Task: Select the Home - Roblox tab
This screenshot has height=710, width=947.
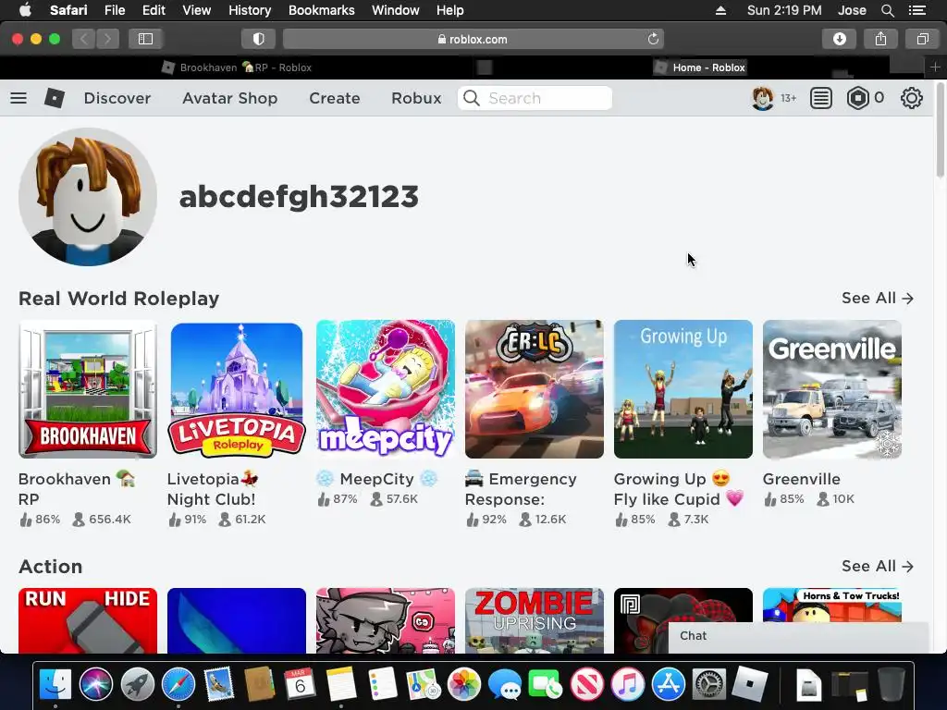Action: pyautogui.click(x=701, y=67)
